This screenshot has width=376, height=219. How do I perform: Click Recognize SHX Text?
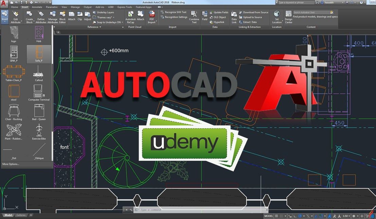pos(173,12)
